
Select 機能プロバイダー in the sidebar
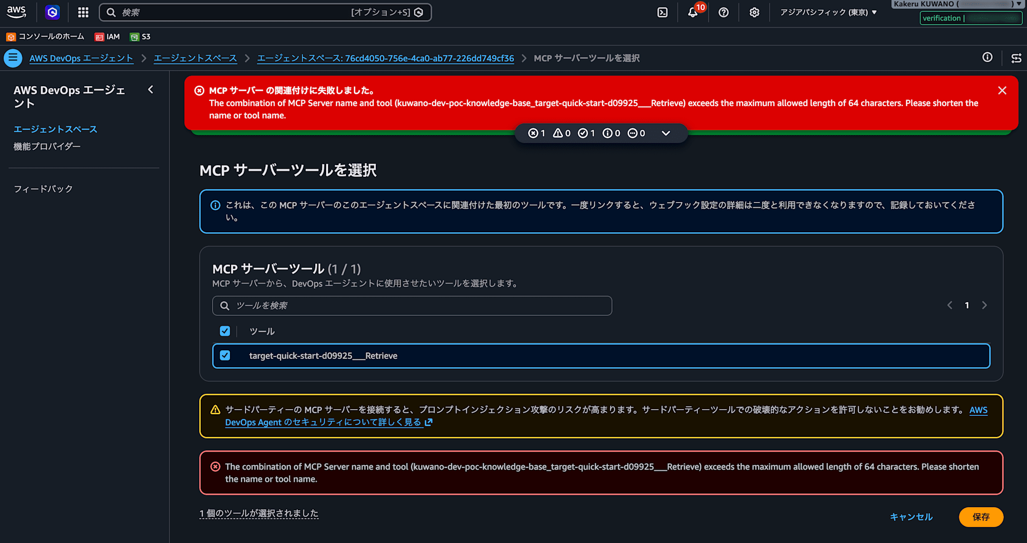(x=47, y=147)
